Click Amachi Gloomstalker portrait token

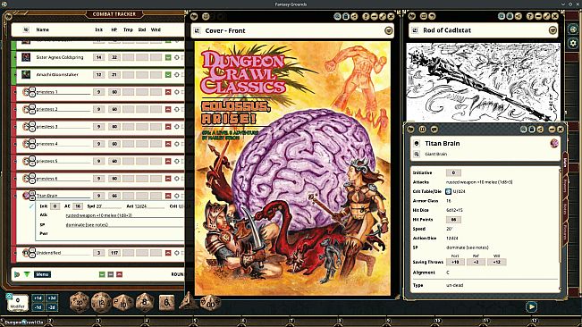[26, 74]
